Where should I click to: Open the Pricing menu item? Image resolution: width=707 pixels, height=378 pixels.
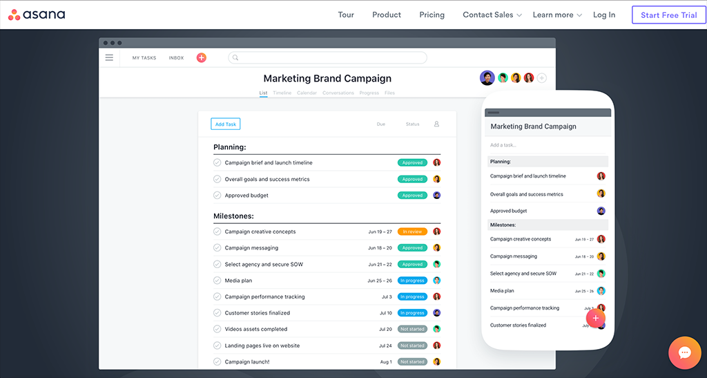[x=432, y=15]
